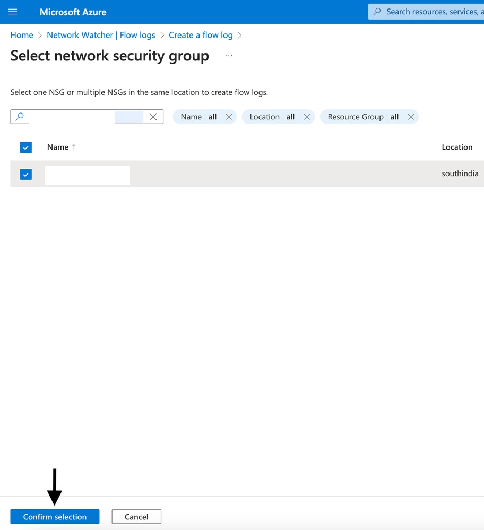
Task: Click the Confirm selection button
Action: 55,517
